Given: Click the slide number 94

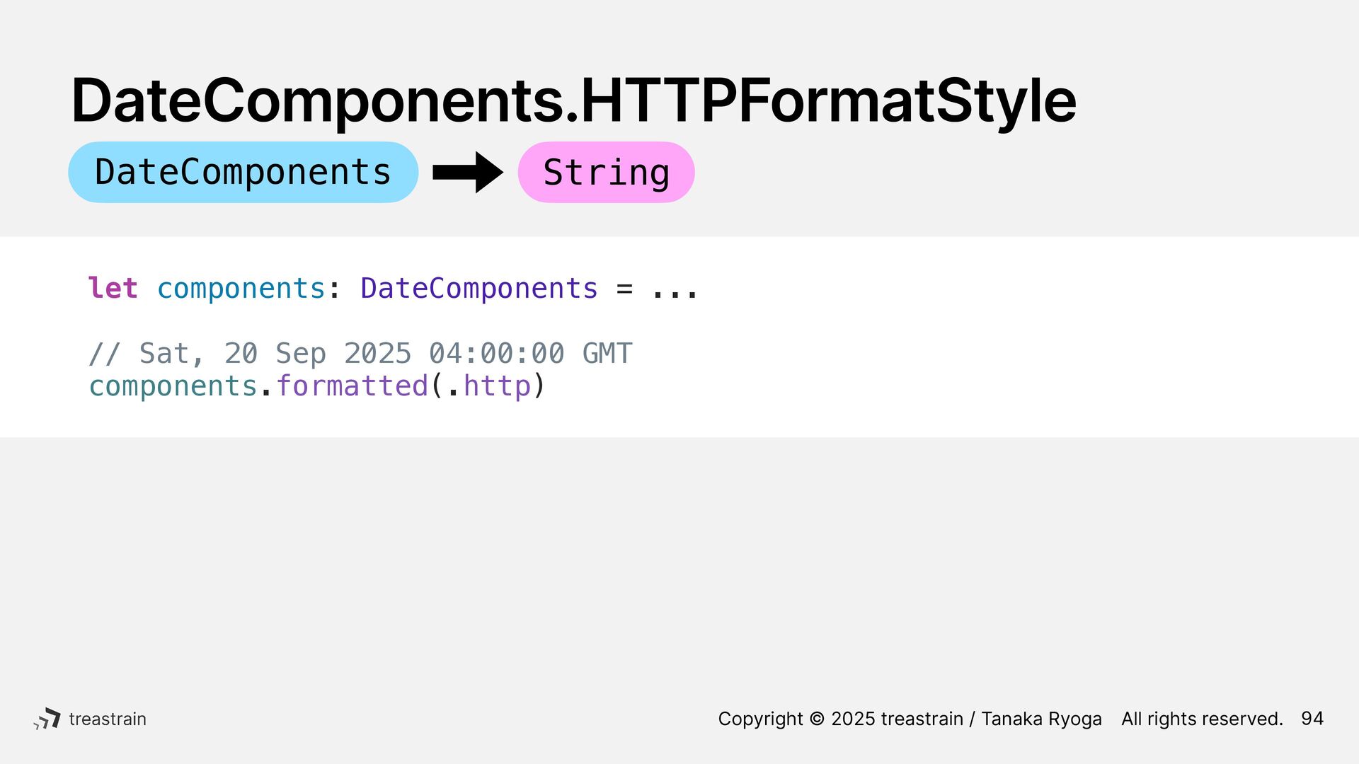Looking at the screenshot, I should coord(1312,719).
